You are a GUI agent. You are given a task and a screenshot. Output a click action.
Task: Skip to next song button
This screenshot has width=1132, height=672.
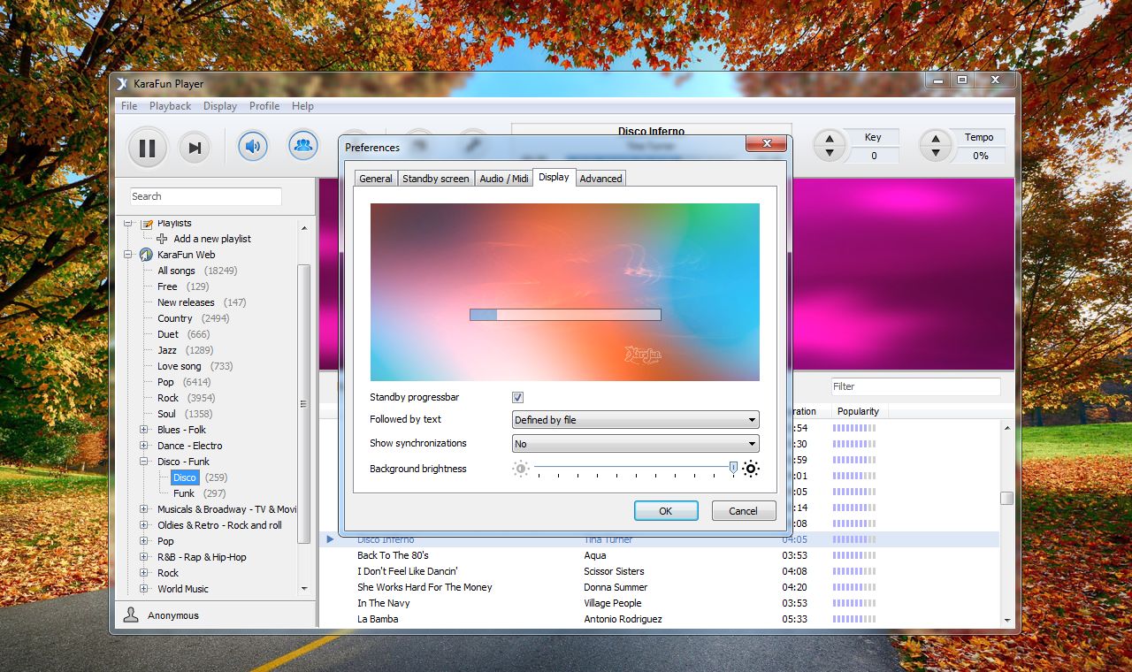coord(195,148)
